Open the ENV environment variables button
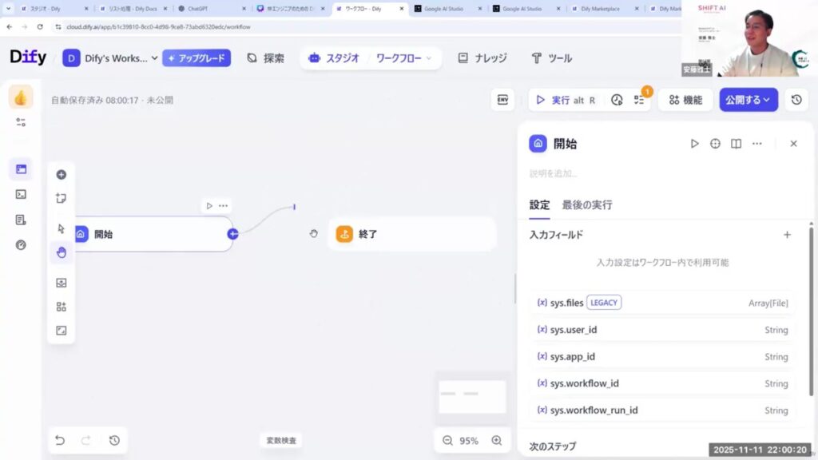Image resolution: width=818 pixels, height=460 pixels. pyautogui.click(x=502, y=100)
